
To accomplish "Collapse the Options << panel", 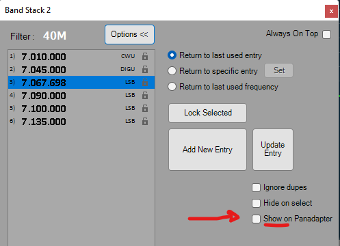I will pyautogui.click(x=129, y=34).
